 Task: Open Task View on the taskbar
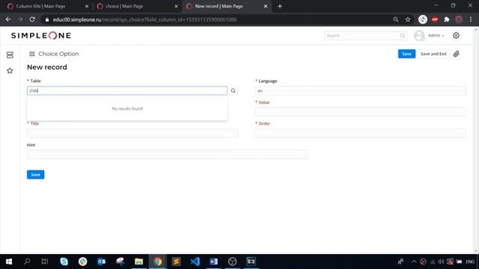(x=45, y=262)
